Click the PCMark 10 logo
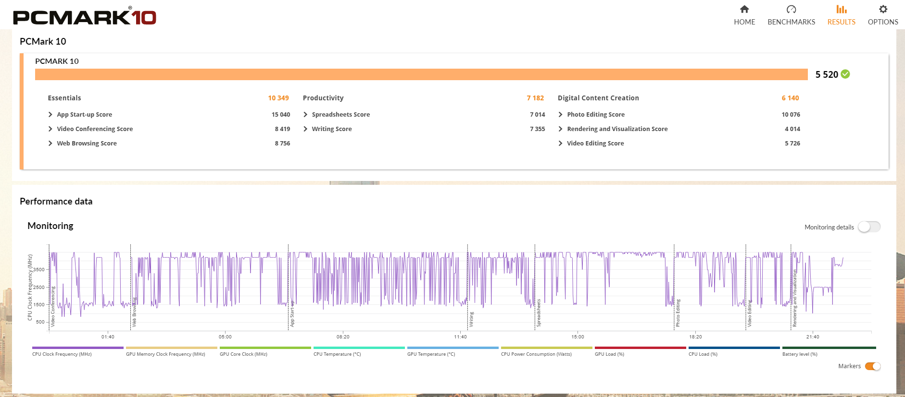This screenshot has width=905, height=397. coord(85,16)
